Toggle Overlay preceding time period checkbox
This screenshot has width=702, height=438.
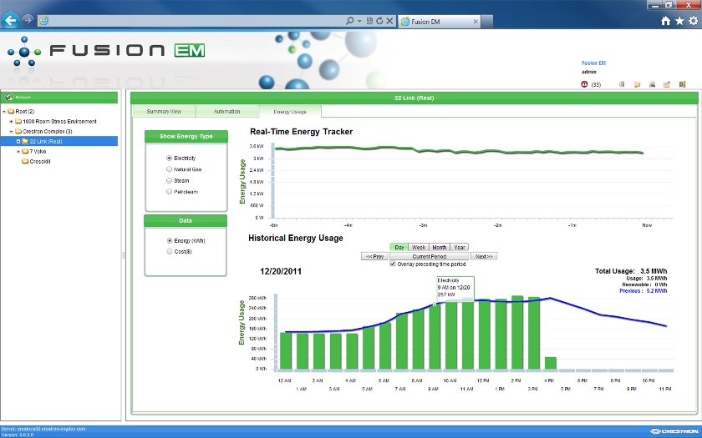click(393, 264)
